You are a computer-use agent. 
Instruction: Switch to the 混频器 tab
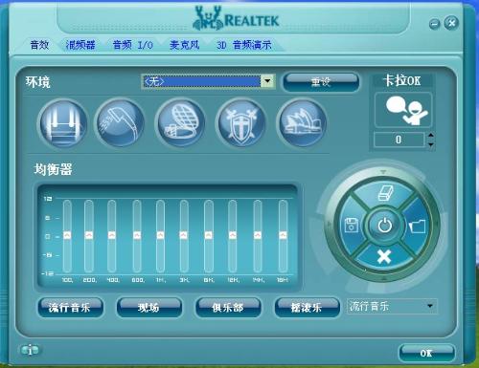(80, 45)
